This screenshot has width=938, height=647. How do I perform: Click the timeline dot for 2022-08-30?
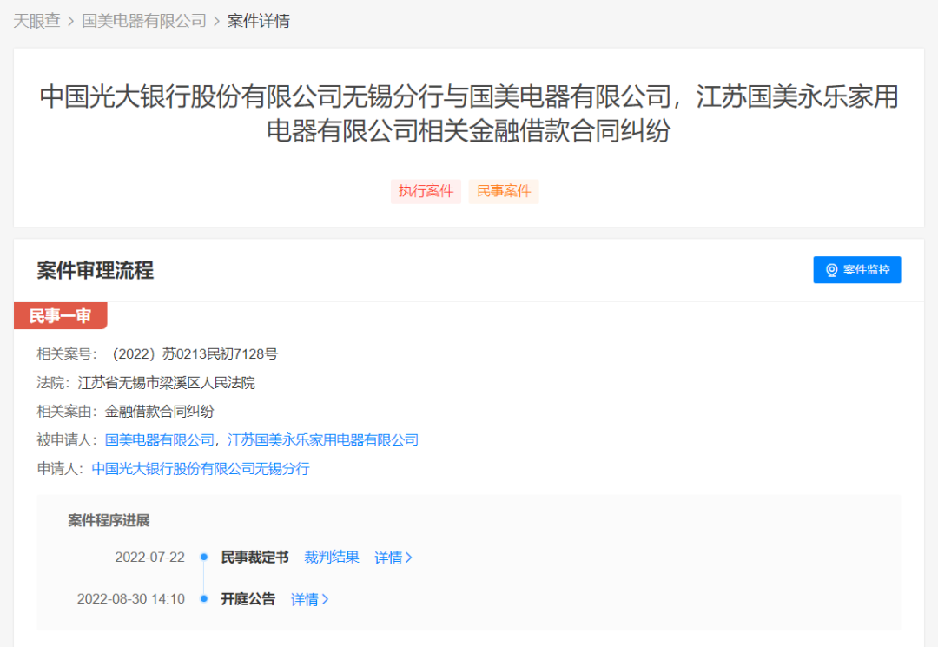(x=204, y=598)
